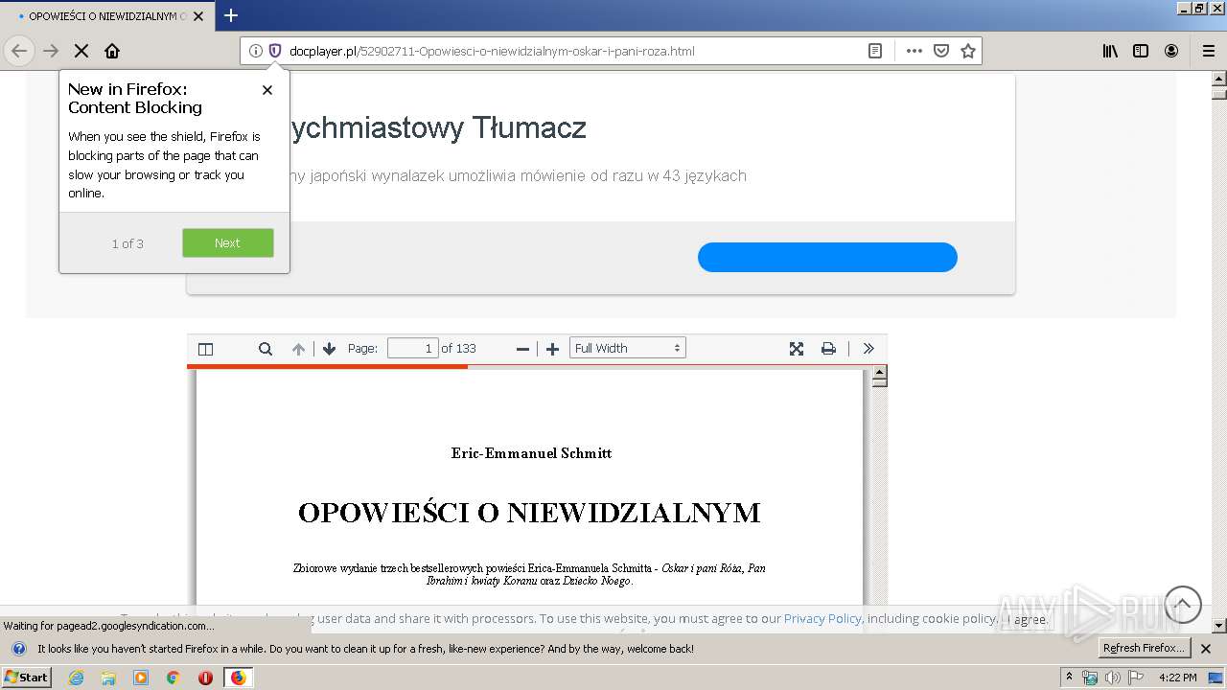This screenshot has height=690, width=1227.
Task: Click I agree on cookie notice
Action: [x=1028, y=619]
